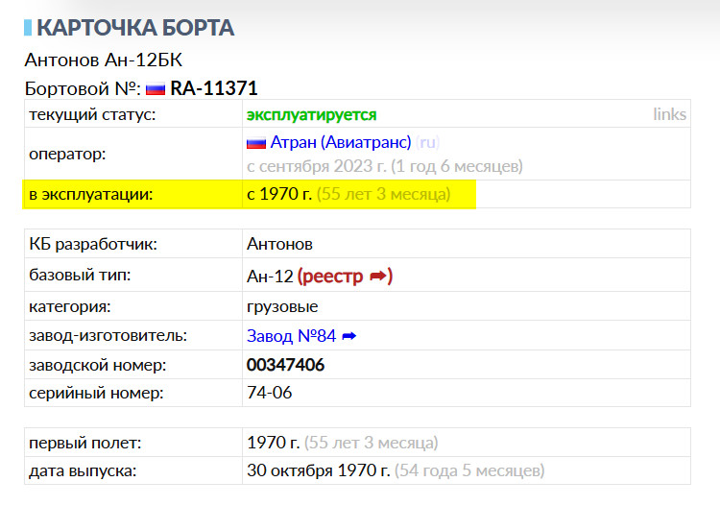Click the factory number 00347406

click(285, 365)
